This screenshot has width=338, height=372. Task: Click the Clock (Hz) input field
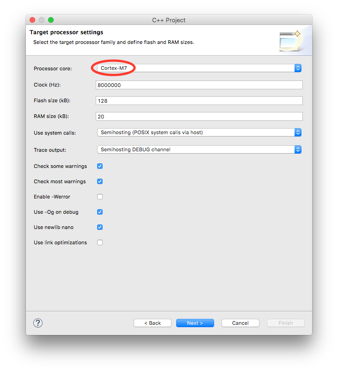199,85
